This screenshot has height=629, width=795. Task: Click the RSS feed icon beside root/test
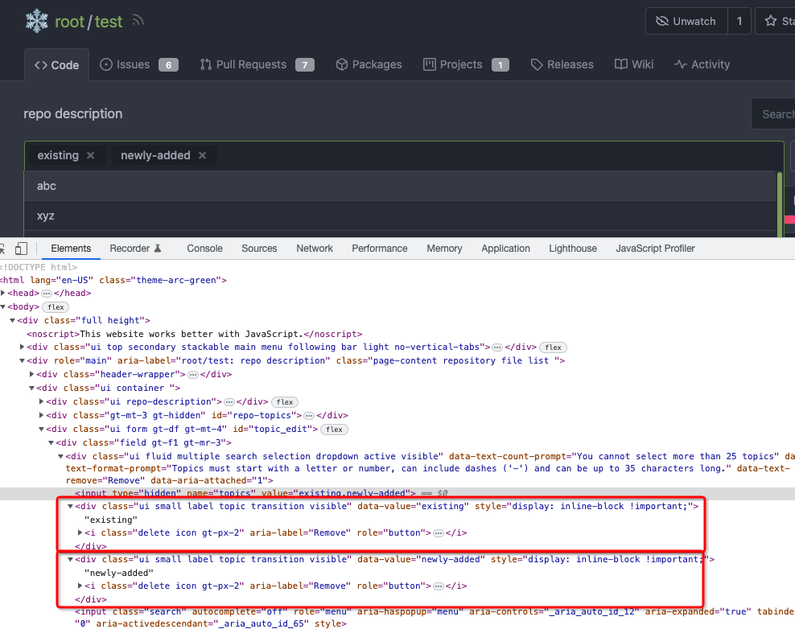click(138, 21)
